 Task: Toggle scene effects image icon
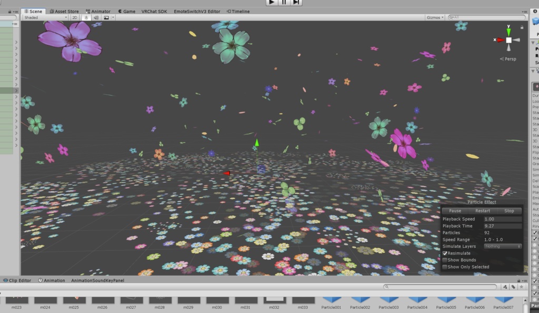106,17
